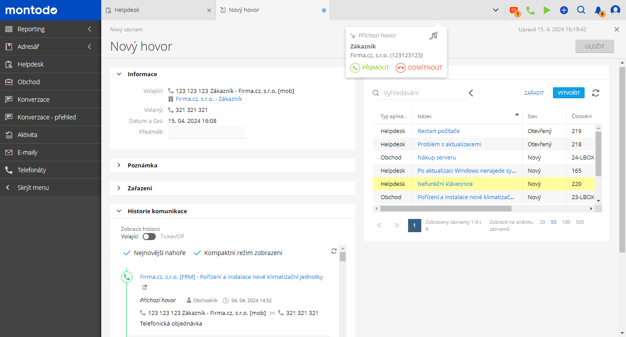
Task: Open Telefonáty in the sidebar menu
Action: (32, 170)
